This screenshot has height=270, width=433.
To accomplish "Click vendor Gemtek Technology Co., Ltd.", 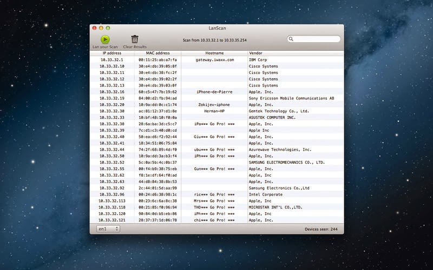I will [x=279, y=111].
